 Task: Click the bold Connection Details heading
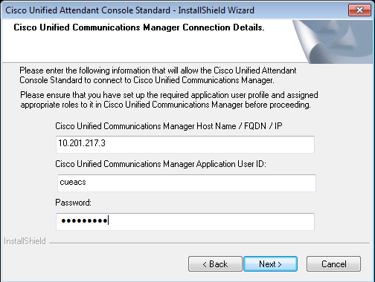tap(139, 27)
